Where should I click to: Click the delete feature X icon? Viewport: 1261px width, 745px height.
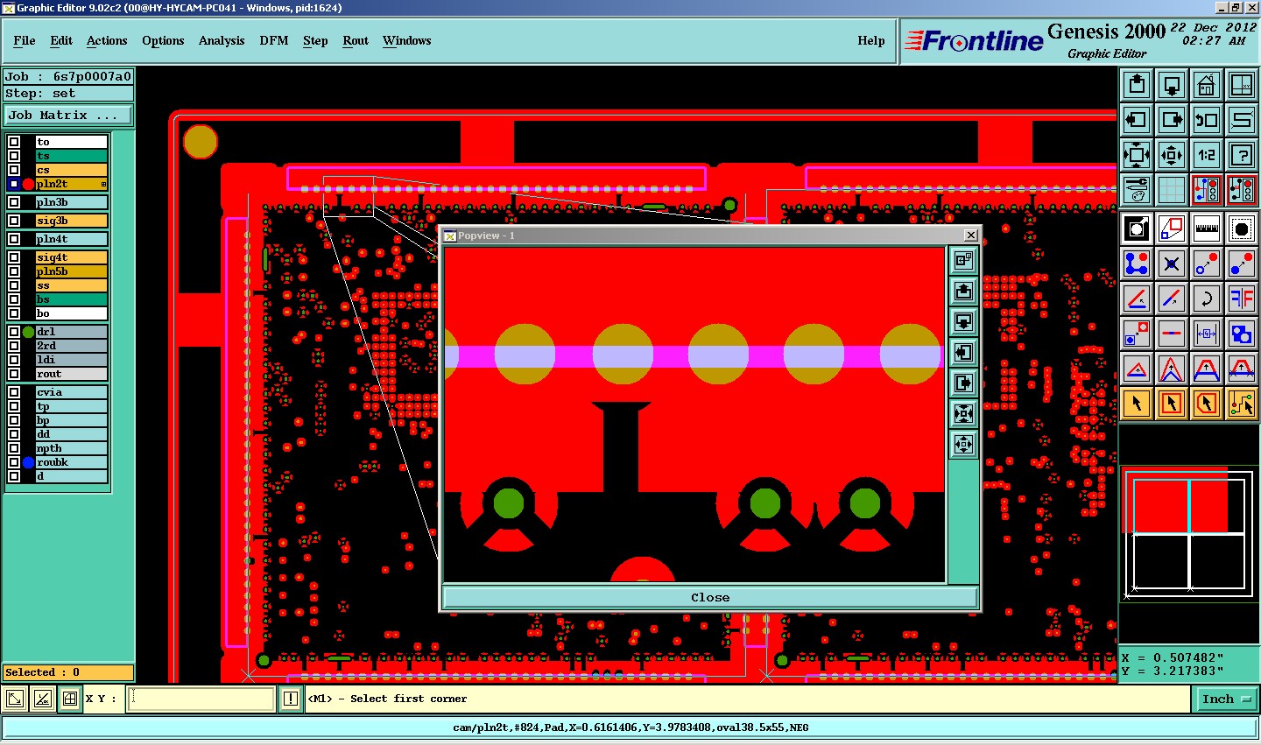1172,264
